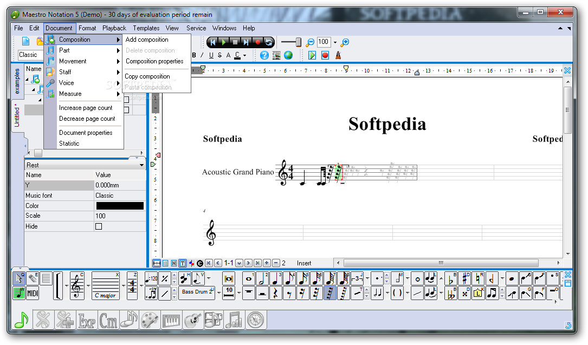Open the Format menu

coord(87,28)
